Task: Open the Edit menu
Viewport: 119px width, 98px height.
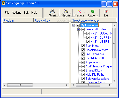Action: (26, 13)
